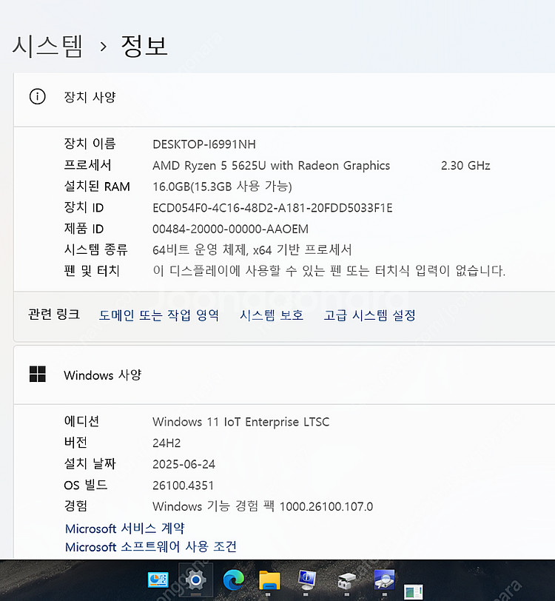Open 도메인 또는 작업 영역 link
555x601 pixels.
tap(158, 315)
